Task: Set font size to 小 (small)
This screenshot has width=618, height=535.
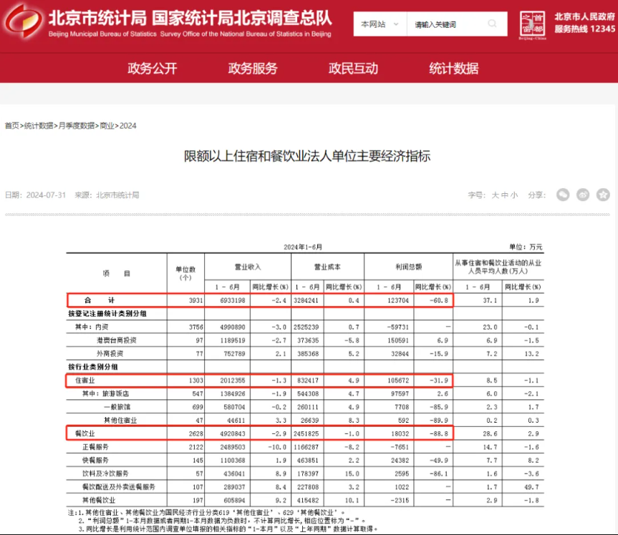Action: 513,195
